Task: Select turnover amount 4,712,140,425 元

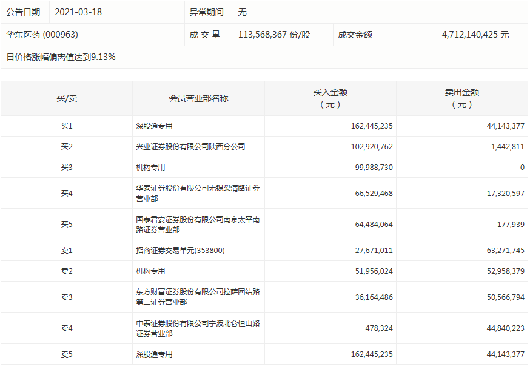Action: point(475,35)
